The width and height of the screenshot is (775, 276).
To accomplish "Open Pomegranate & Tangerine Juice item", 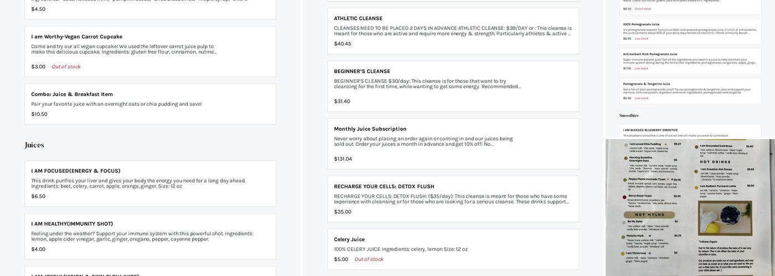I will [x=690, y=91].
